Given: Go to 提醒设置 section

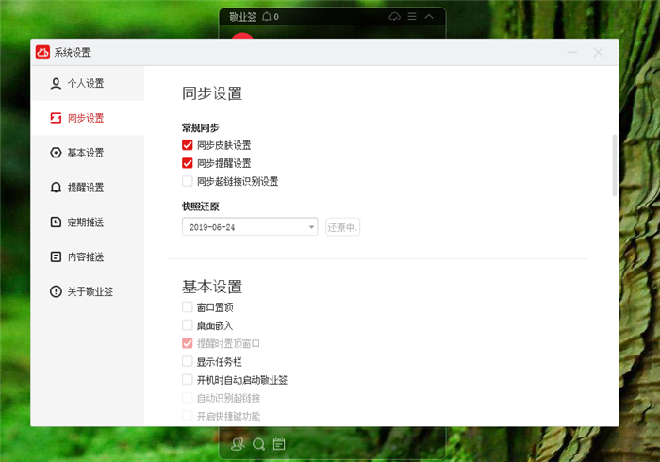Looking at the screenshot, I should [88, 188].
